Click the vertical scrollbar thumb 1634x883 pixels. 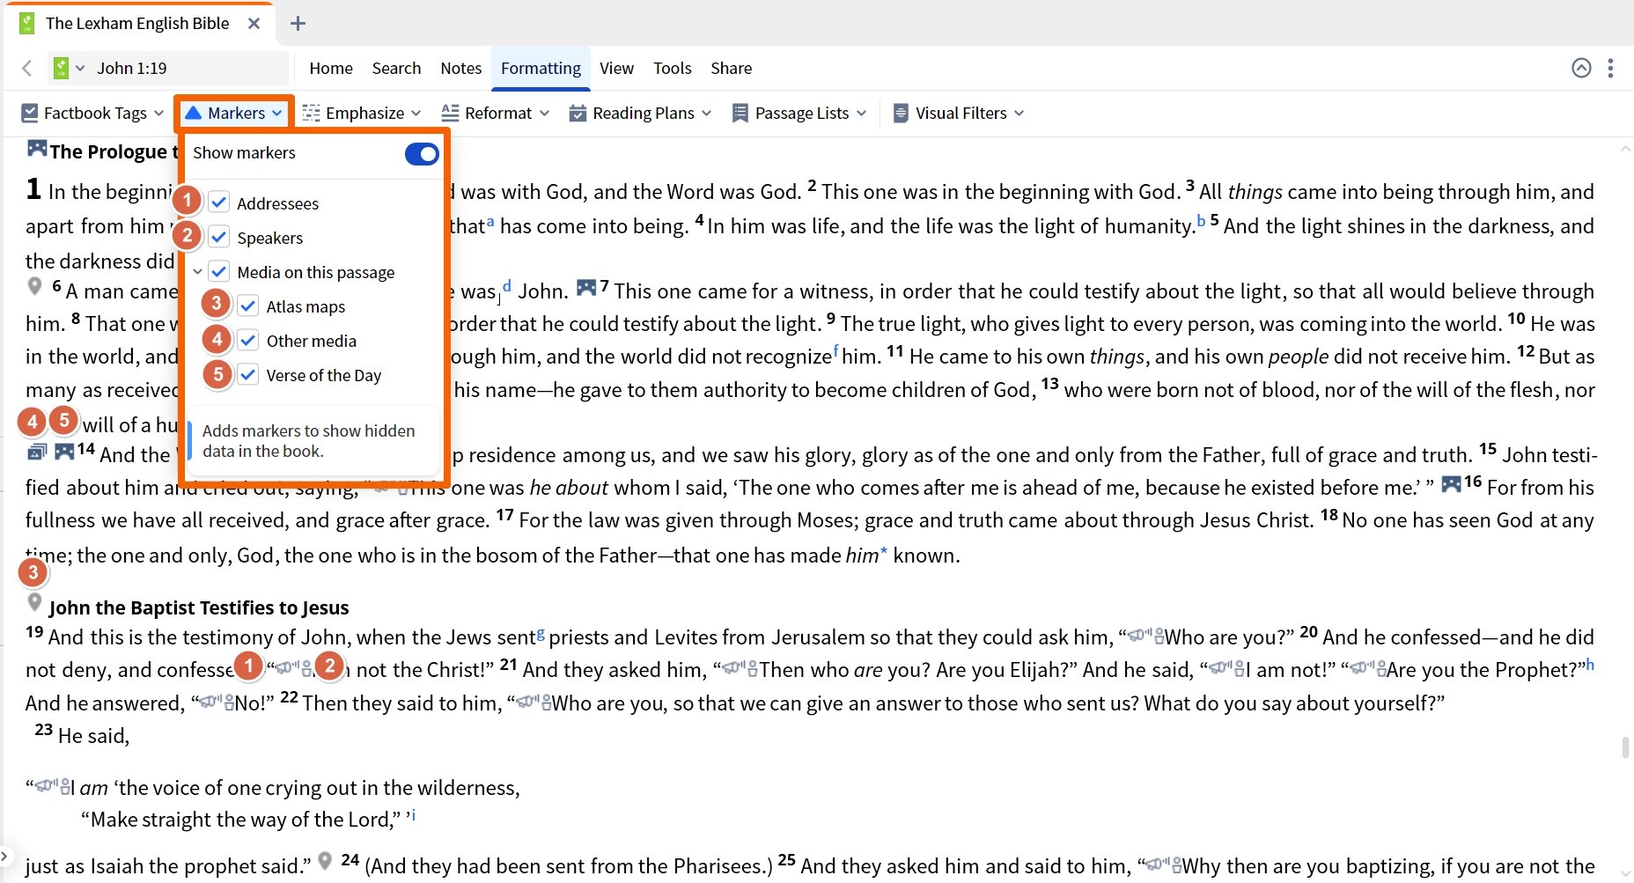point(1625,747)
